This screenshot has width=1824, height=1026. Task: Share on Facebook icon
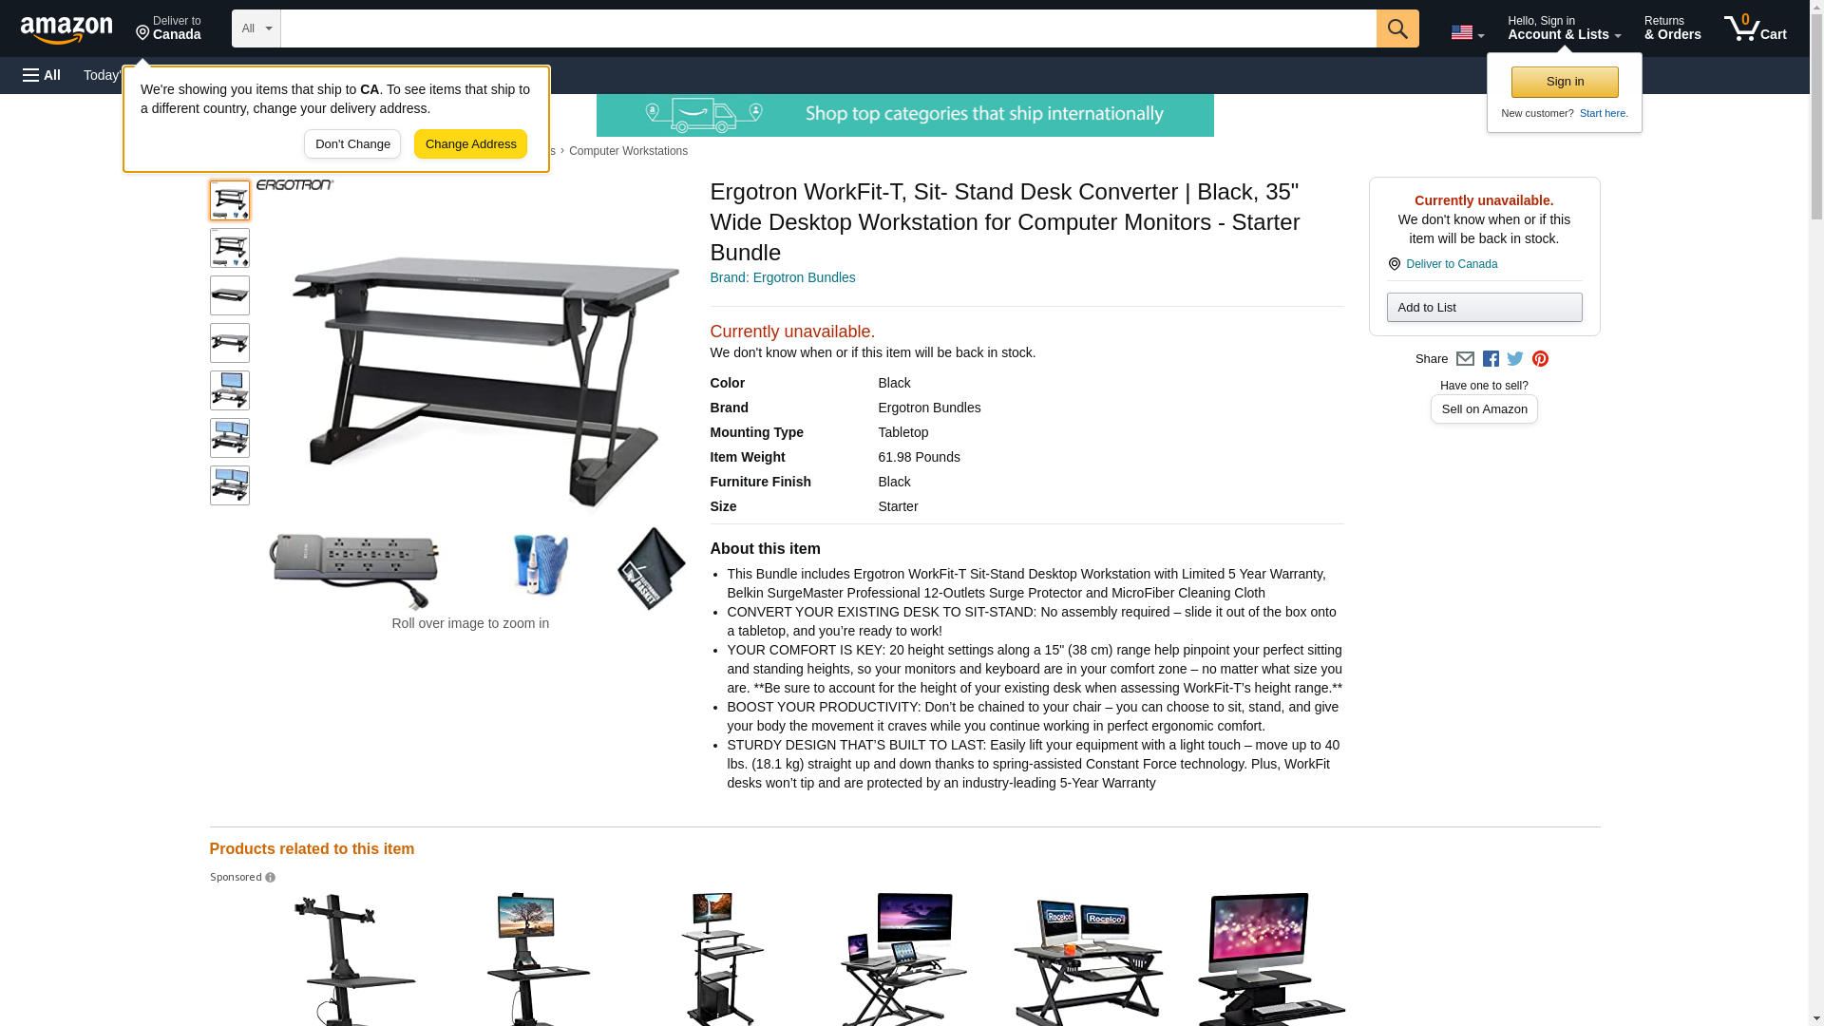(1491, 359)
